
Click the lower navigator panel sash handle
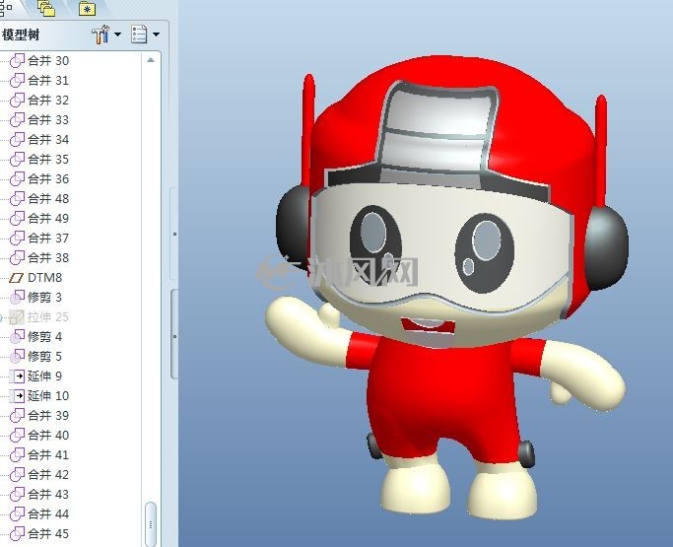click(x=174, y=336)
